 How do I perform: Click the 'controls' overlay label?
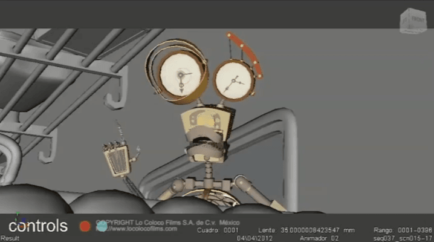tap(38, 226)
